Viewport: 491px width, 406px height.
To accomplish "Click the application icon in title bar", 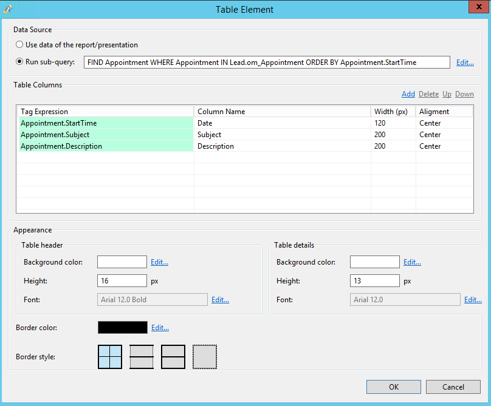I will (8, 9).
